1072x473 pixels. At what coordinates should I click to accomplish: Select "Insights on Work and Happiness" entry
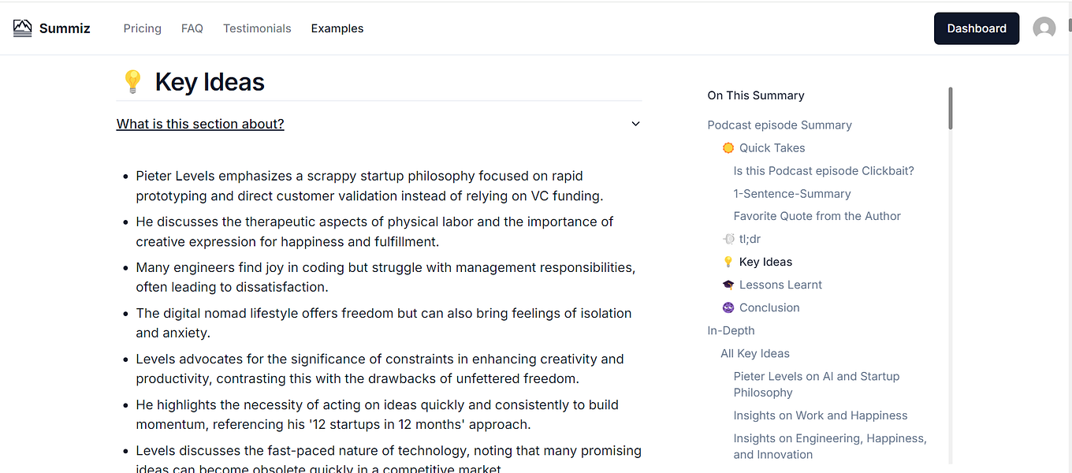(821, 415)
